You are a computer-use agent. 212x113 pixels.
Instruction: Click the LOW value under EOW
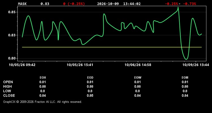click(137, 91)
